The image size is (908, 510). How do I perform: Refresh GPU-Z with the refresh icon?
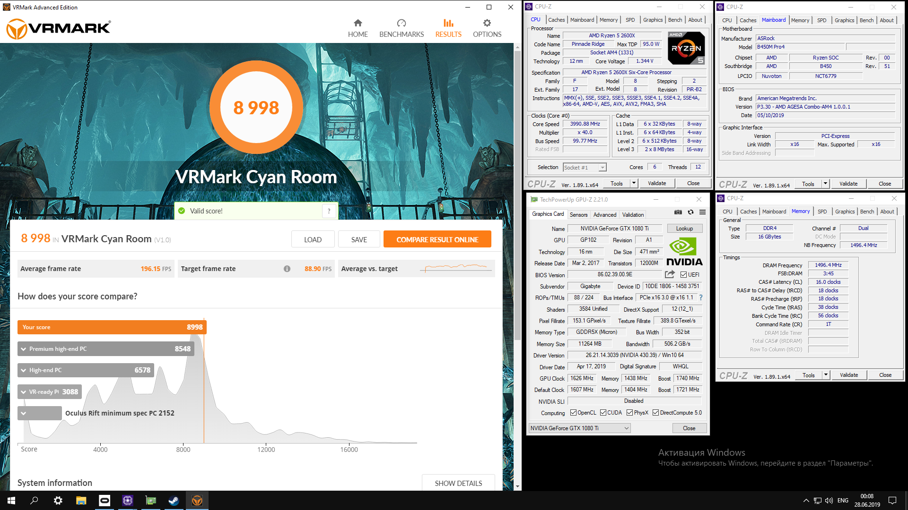pyautogui.click(x=690, y=212)
